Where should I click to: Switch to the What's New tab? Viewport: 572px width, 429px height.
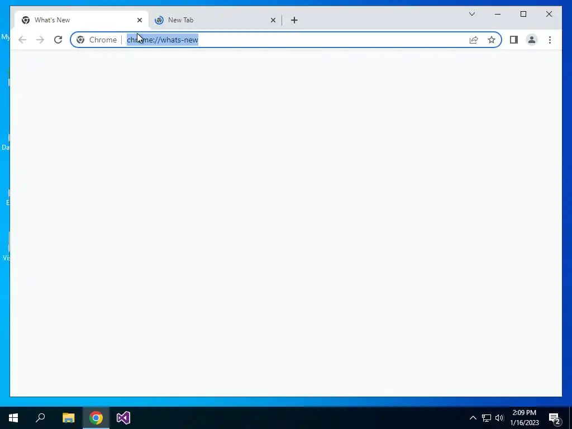click(82, 20)
